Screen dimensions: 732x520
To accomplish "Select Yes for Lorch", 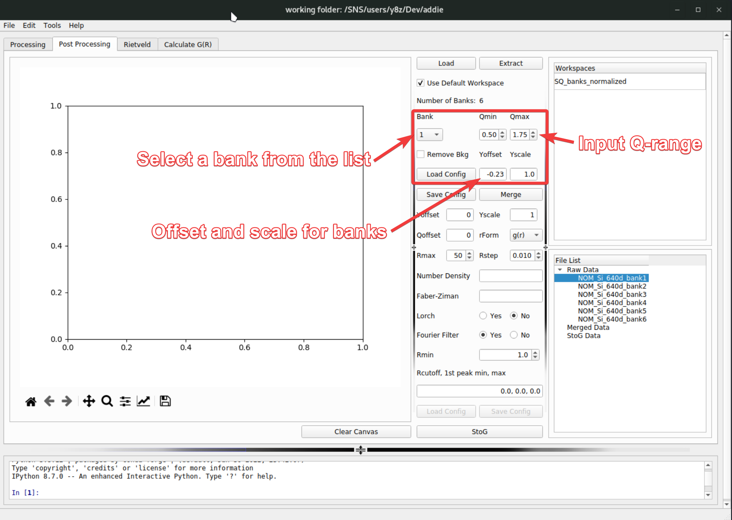I will tap(483, 316).
